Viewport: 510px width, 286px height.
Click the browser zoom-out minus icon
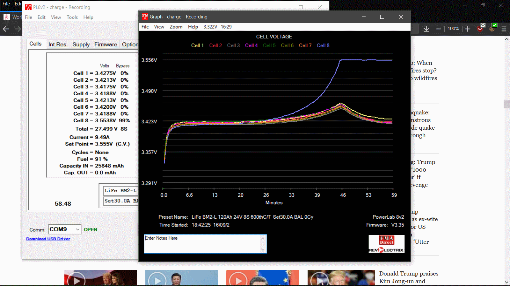point(439,29)
